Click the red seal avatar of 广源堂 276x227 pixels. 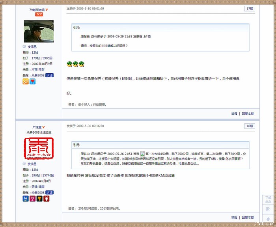(39, 149)
